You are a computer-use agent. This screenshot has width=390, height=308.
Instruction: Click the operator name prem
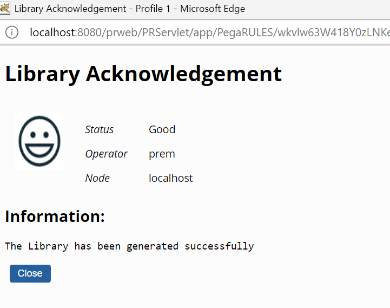[x=162, y=154]
